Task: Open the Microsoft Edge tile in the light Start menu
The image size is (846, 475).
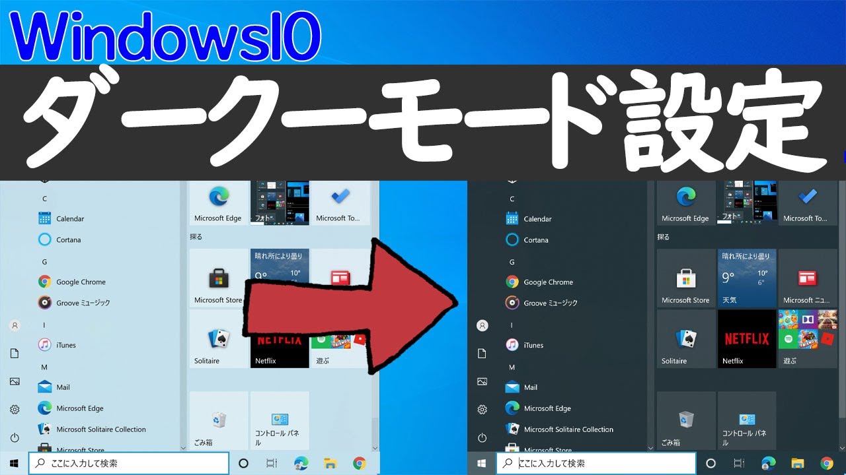Action: click(218, 203)
